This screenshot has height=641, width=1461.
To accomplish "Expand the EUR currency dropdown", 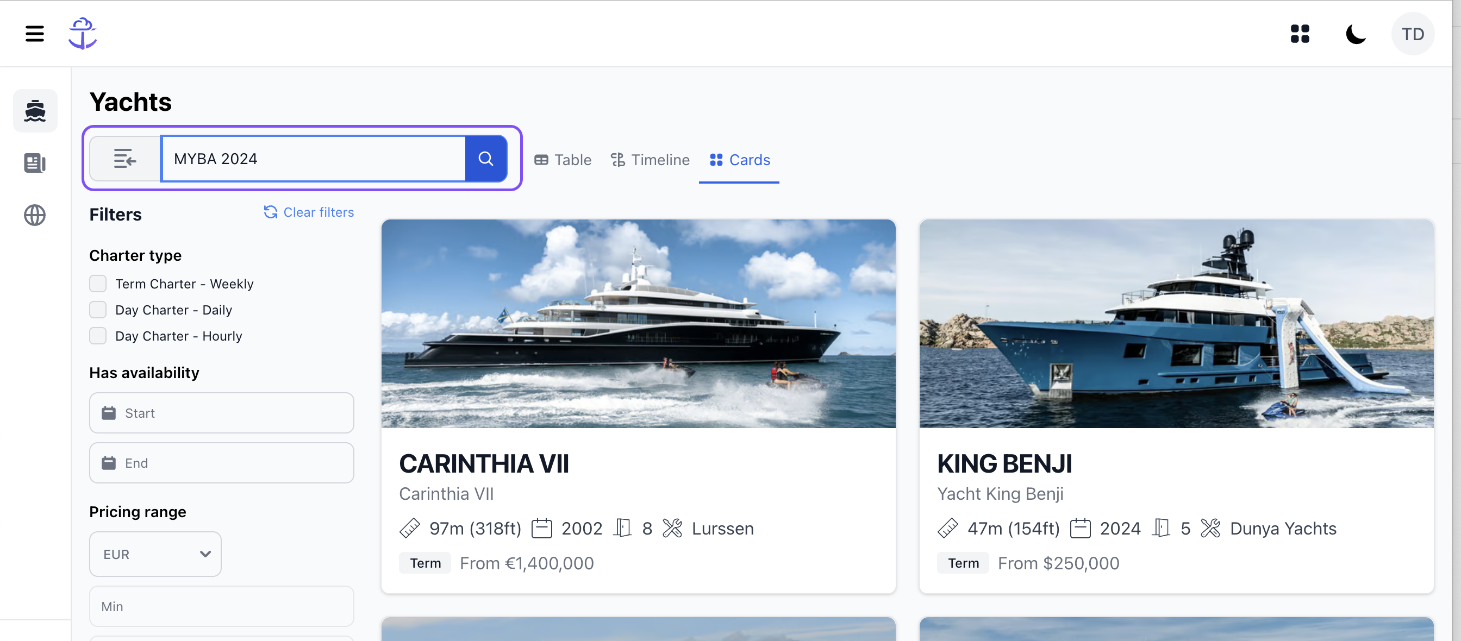I will tap(155, 554).
